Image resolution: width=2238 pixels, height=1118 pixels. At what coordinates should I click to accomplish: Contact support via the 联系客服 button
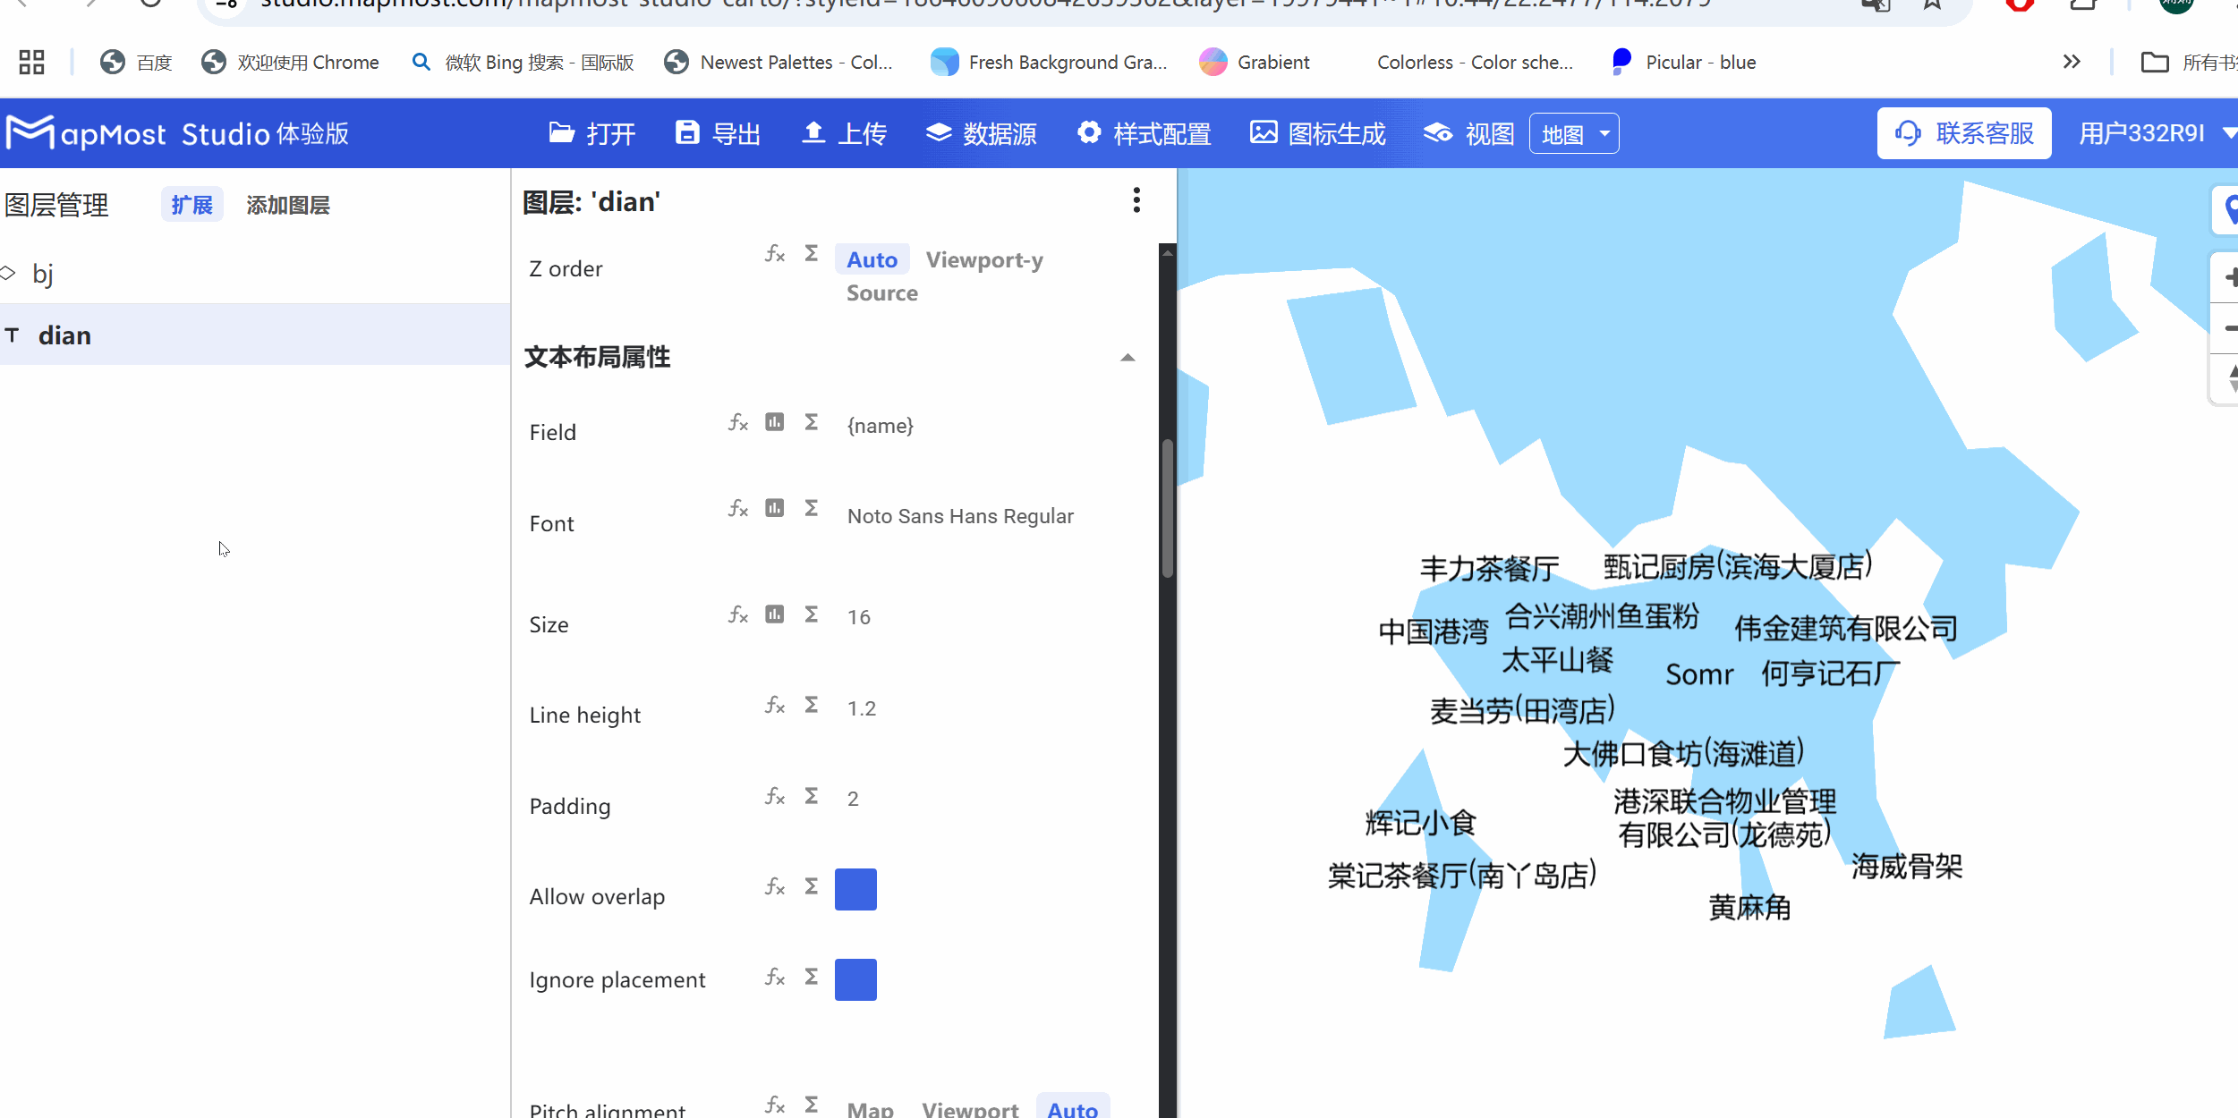point(1965,132)
